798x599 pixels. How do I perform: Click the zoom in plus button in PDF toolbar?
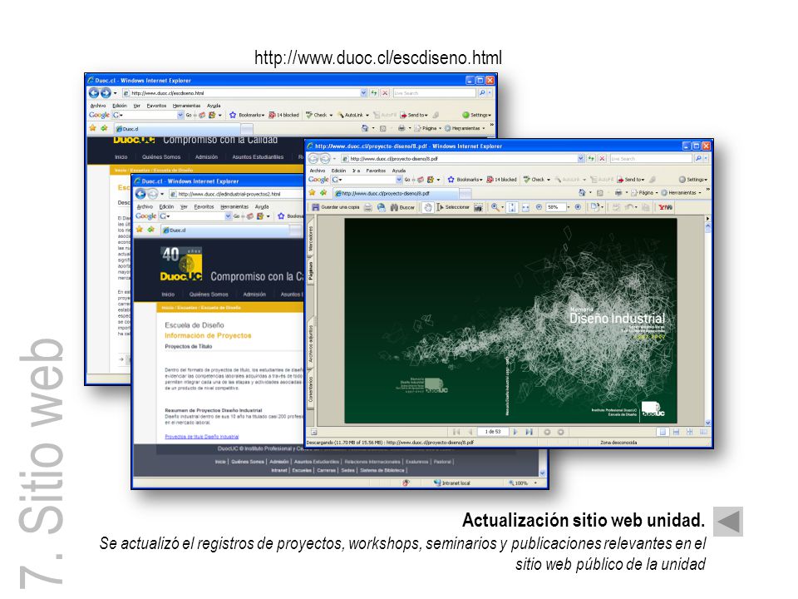pos(578,207)
